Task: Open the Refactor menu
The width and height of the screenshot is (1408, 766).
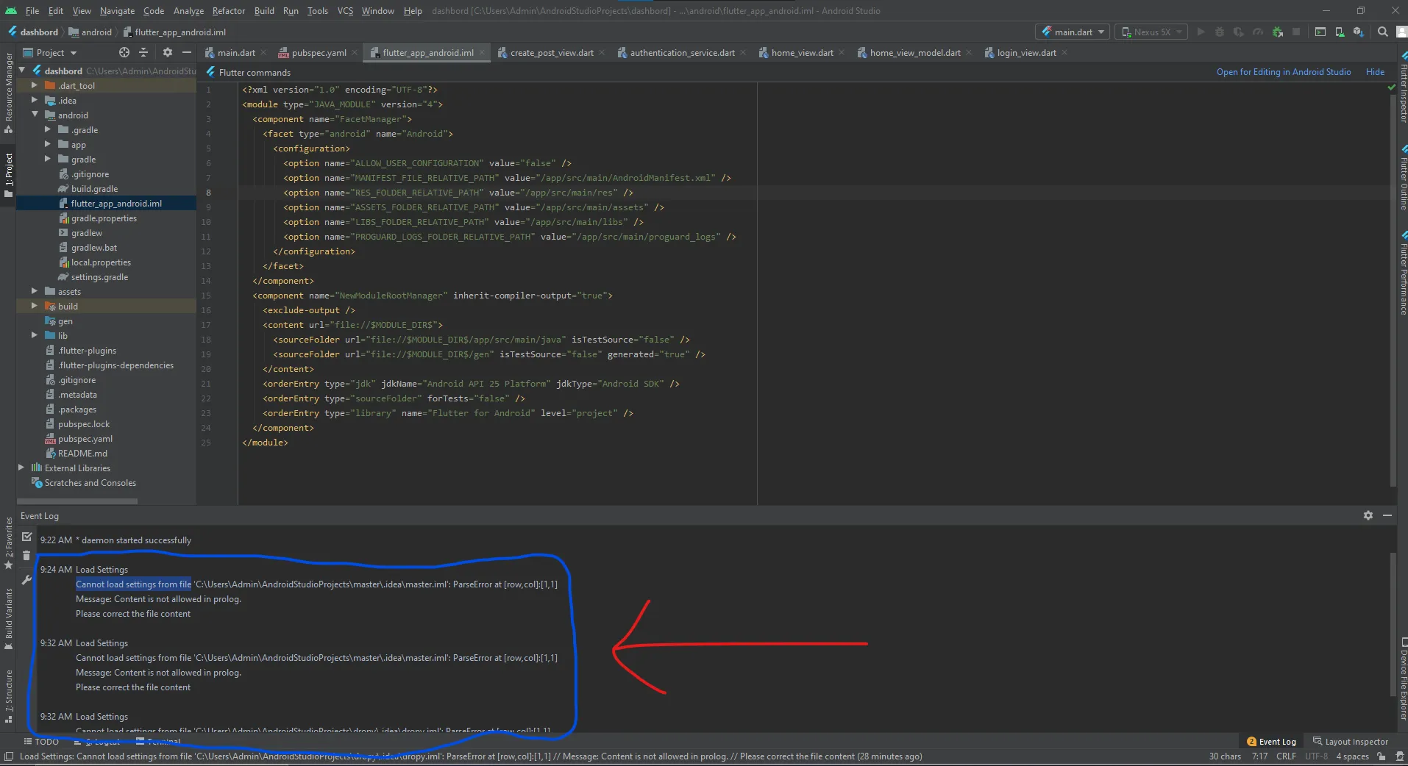Action: (228, 11)
